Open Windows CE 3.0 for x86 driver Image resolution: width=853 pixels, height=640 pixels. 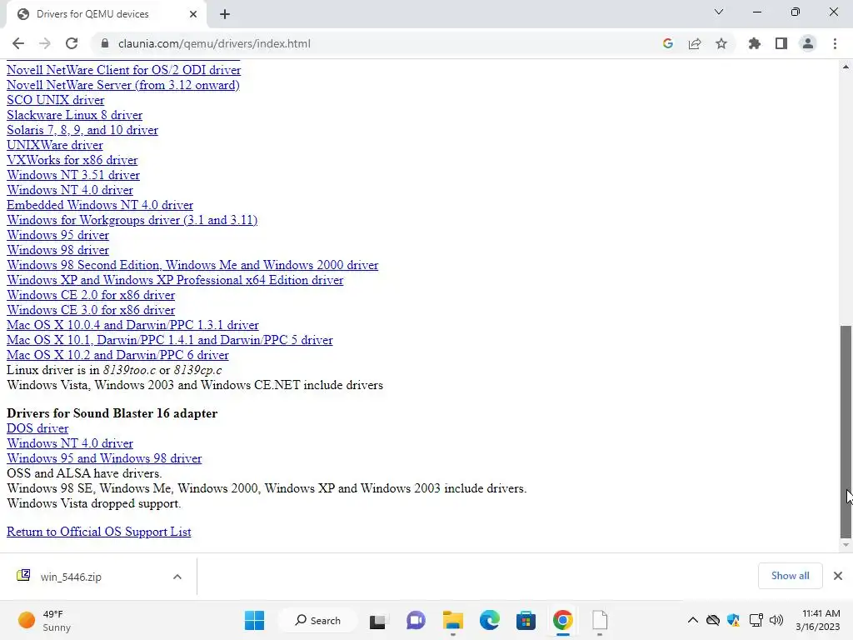[x=90, y=310]
